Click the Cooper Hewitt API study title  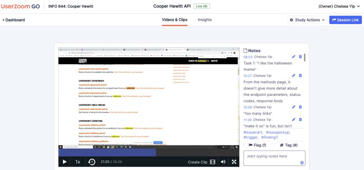[172, 6]
